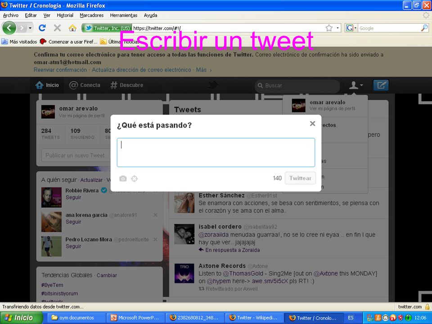
Task: Click Actualiza dirección de correo electrónico link
Action: click(141, 70)
